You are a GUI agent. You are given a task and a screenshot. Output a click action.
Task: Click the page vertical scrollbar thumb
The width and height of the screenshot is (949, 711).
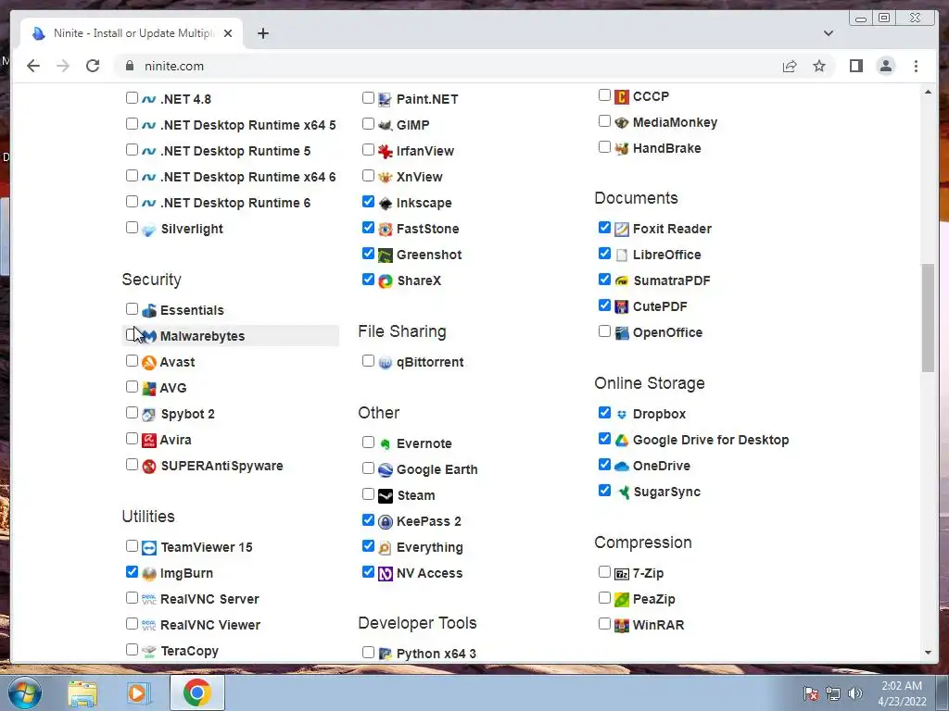[928, 318]
